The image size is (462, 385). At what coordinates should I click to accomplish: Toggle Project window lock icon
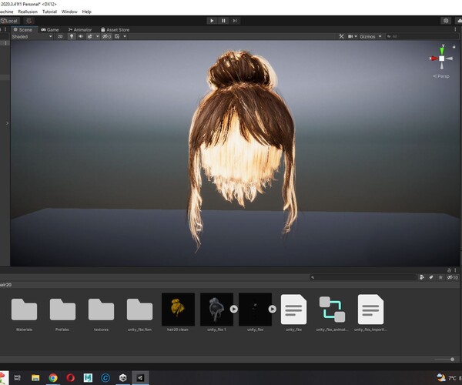tap(449, 270)
